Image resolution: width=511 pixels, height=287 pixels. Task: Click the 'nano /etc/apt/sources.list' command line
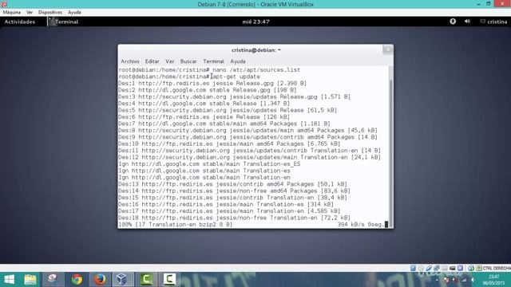pos(209,69)
